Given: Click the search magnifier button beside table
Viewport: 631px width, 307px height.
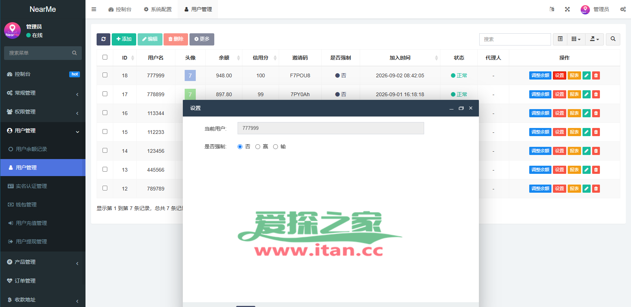Looking at the screenshot, I should (613, 39).
